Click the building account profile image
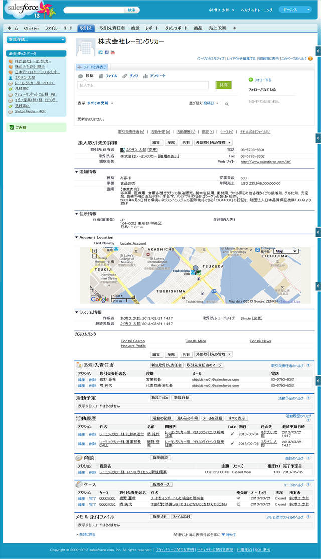Image resolution: width=321 pixels, height=559 pixels. tap(86, 47)
